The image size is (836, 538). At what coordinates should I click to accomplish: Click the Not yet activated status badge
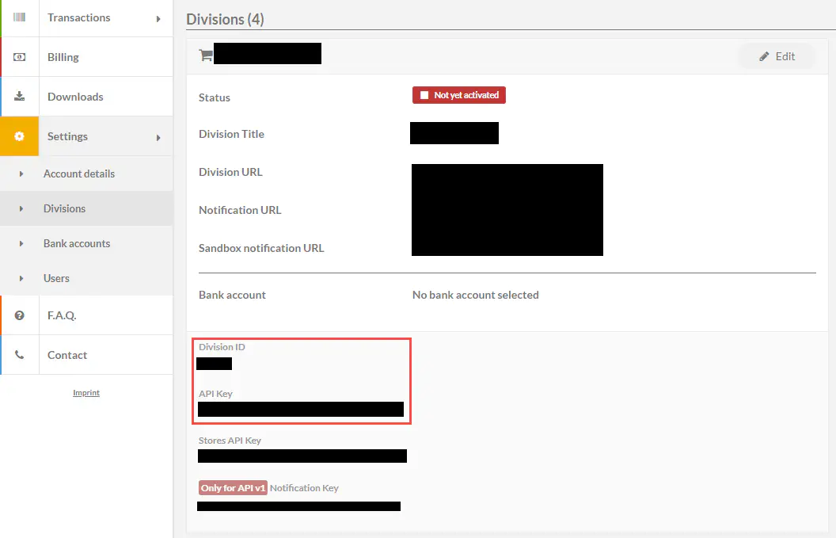pos(459,95)
